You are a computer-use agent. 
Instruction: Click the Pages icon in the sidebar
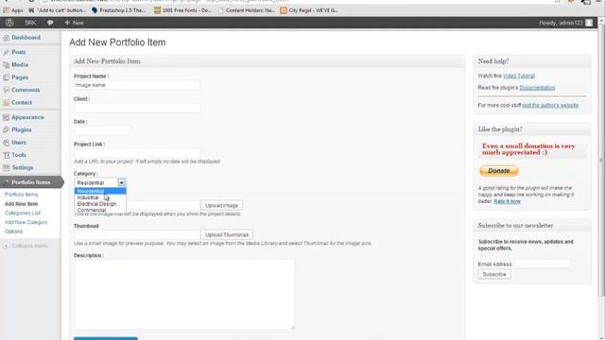coord(7,77)
